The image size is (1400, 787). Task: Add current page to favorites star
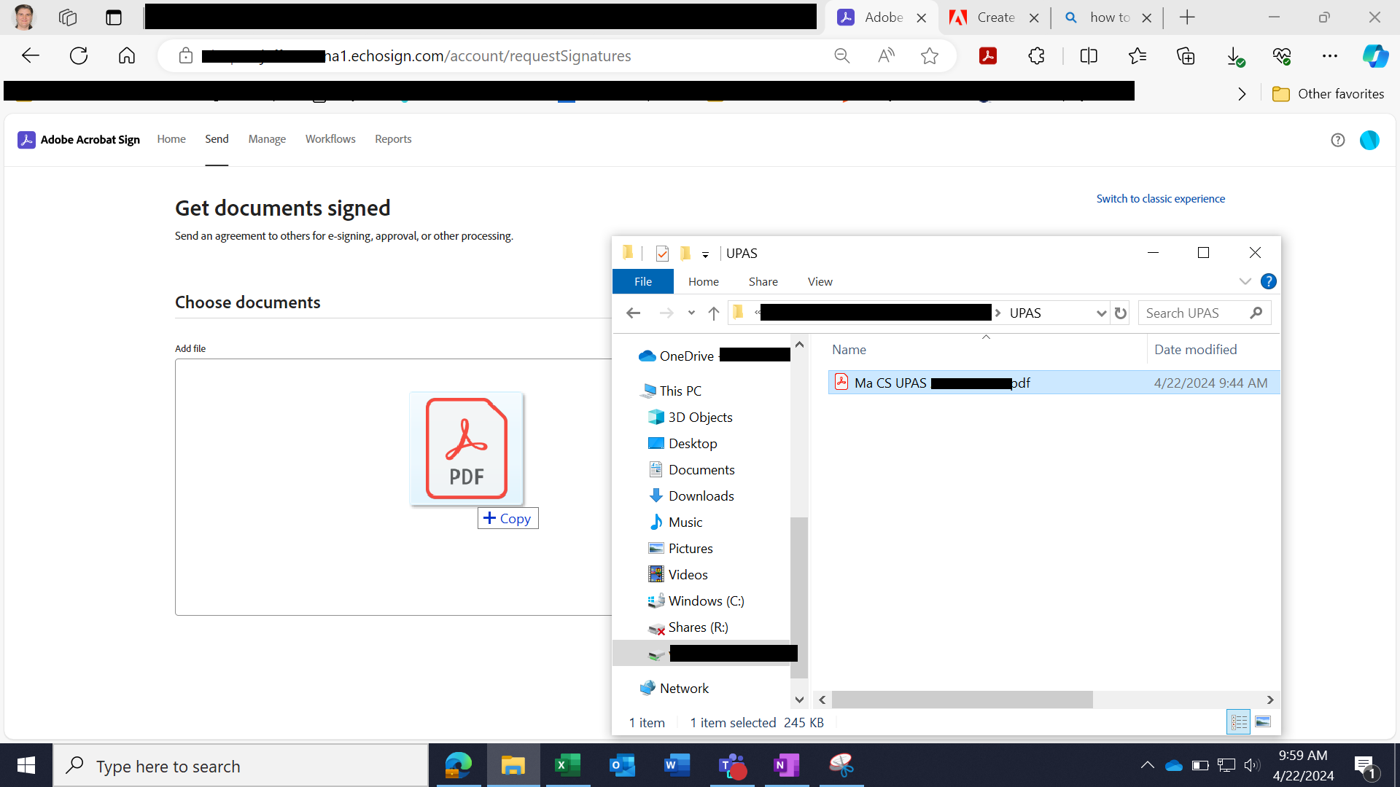pyautogui.click(x=930, y=55)
